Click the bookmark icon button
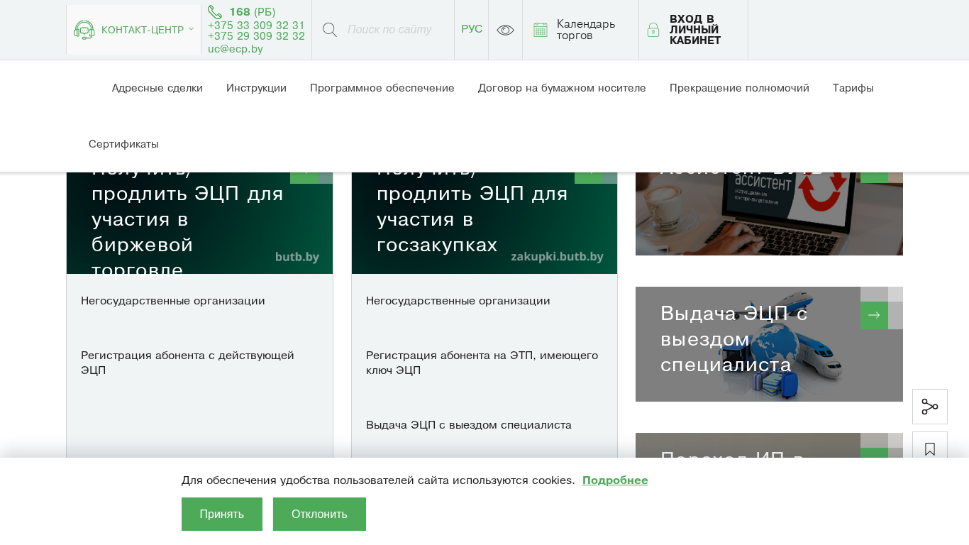 click(930, 448)
